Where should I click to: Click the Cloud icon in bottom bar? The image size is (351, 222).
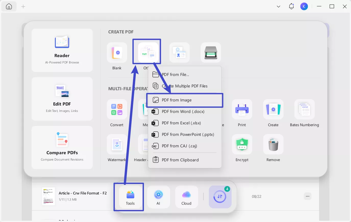[187, 197]
